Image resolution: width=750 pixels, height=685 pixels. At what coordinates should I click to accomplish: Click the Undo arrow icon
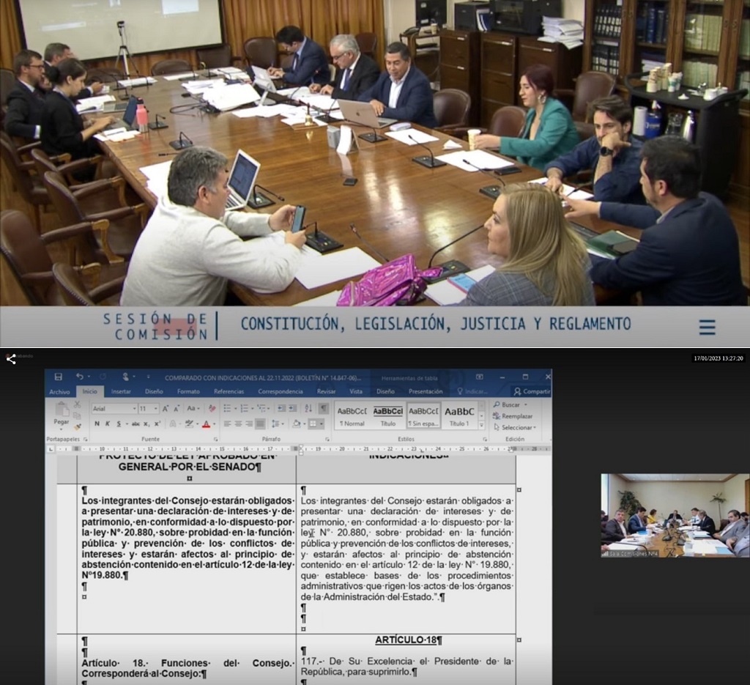[78, 377]
